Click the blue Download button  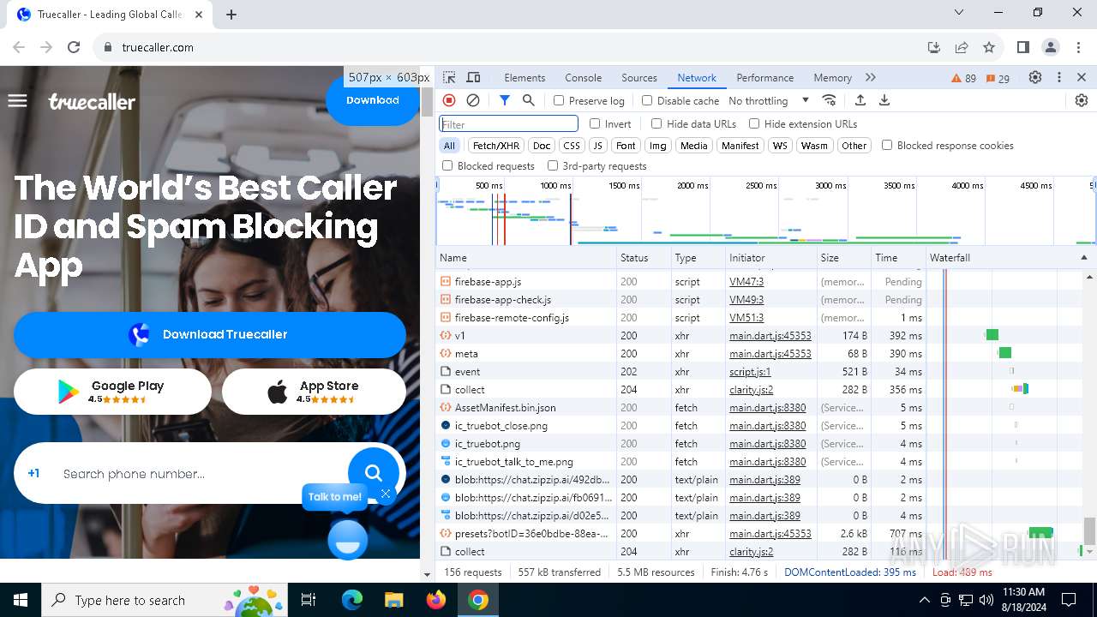[x=373, y=100]
